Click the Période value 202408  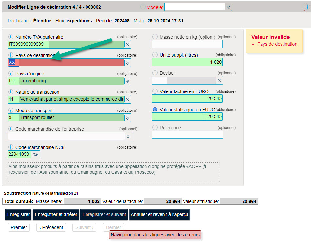pyautogui.click(x=122, y=21)
